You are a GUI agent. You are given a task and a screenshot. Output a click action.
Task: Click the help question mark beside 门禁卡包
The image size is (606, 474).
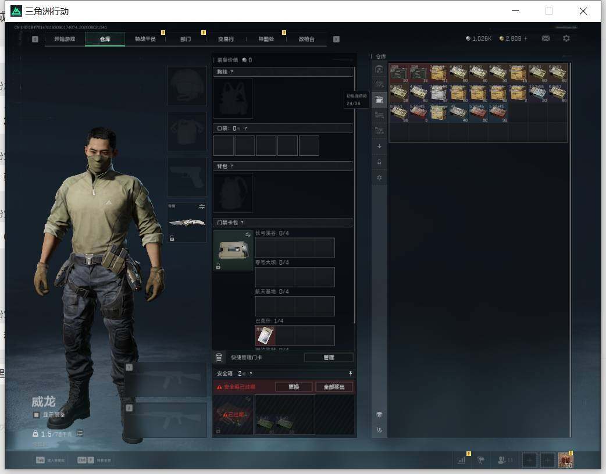click(243, 222)
